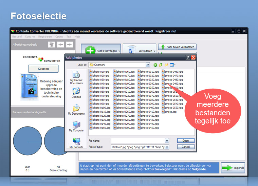258x186 pixels.
Task: Open the Taal menu
Action: 69,37
